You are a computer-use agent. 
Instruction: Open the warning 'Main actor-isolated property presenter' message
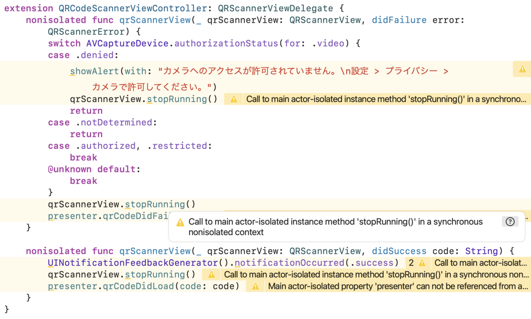398,286
